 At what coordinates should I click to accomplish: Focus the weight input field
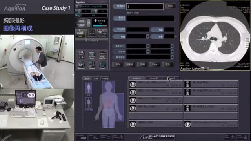tap(169, 36)
